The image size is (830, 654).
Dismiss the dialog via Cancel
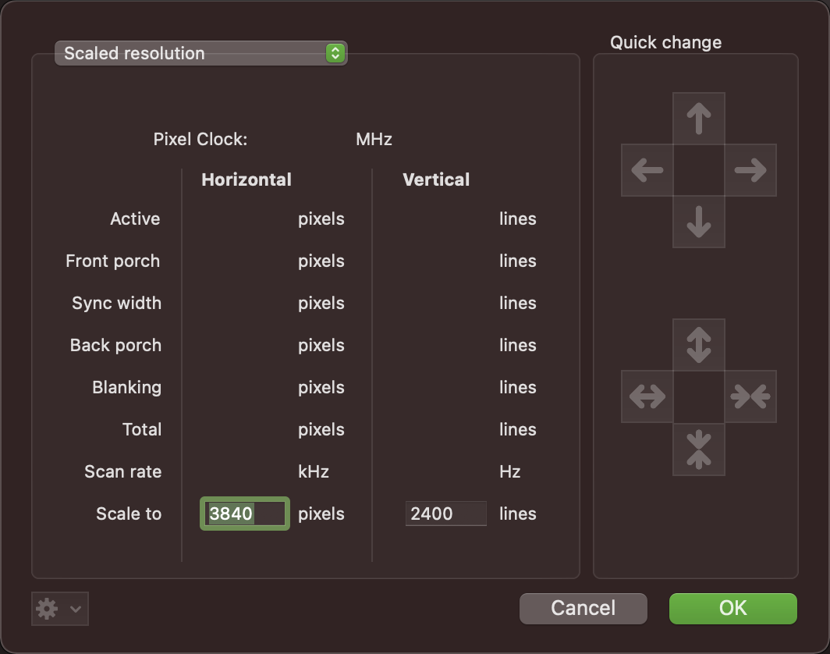tap(583, 608)
